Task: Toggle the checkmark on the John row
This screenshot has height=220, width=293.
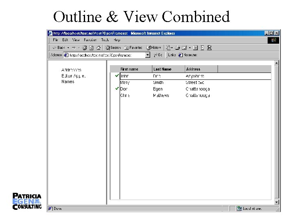Action: (117, 75)
